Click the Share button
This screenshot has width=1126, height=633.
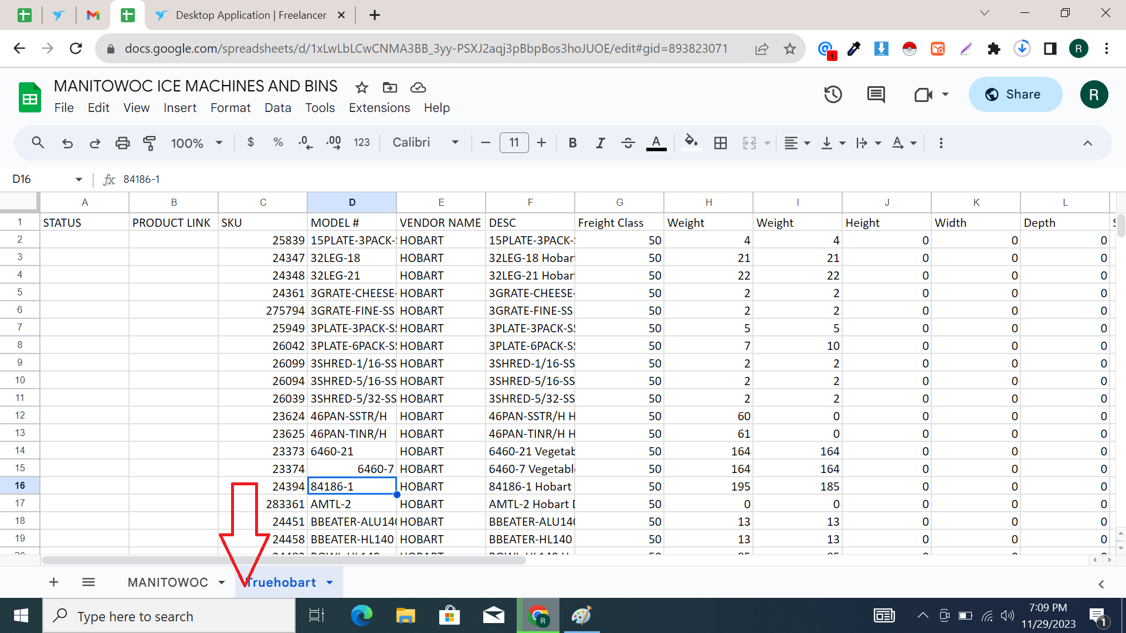coord(1015,94)
